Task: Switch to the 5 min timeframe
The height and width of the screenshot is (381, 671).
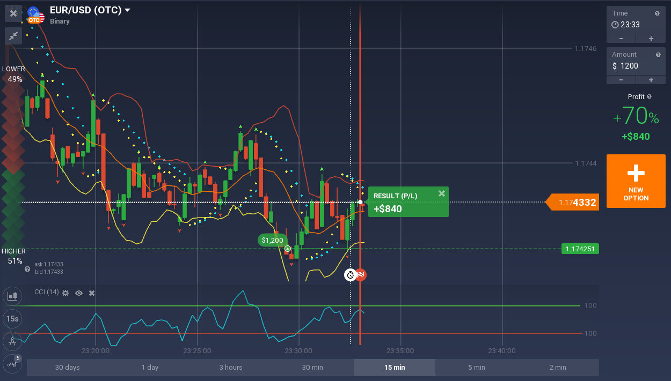Action: pyautogui.click(x=476, y=368)
